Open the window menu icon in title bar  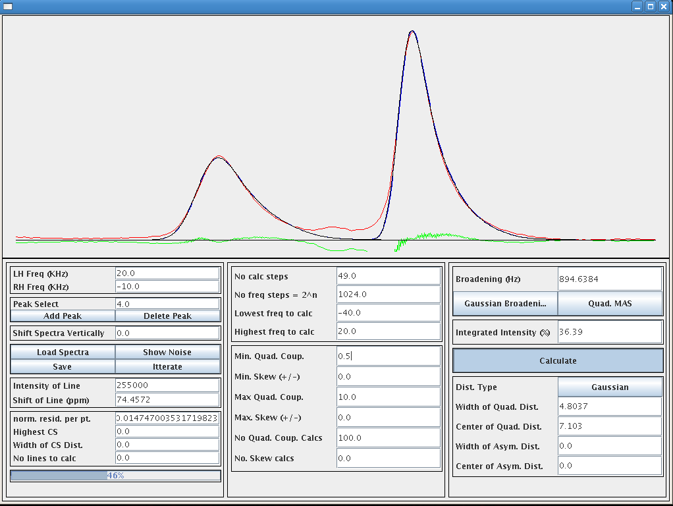point(8,7)
